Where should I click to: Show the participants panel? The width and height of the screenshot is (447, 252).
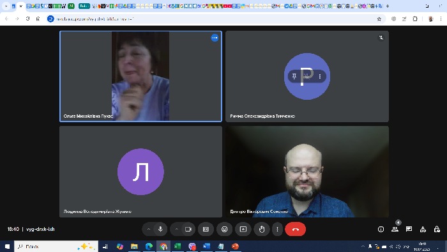(x=395, y=229)
